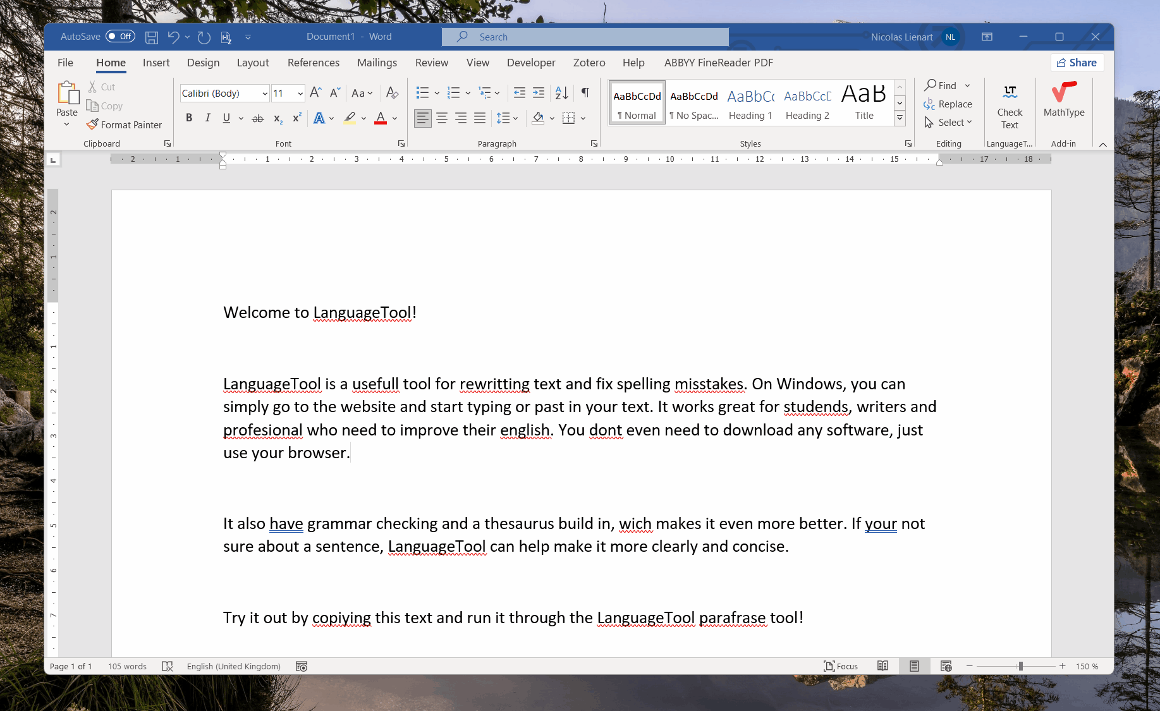Toggle underline formatting
Viewport: 1160px width, 711px height.
coord(226,118)
